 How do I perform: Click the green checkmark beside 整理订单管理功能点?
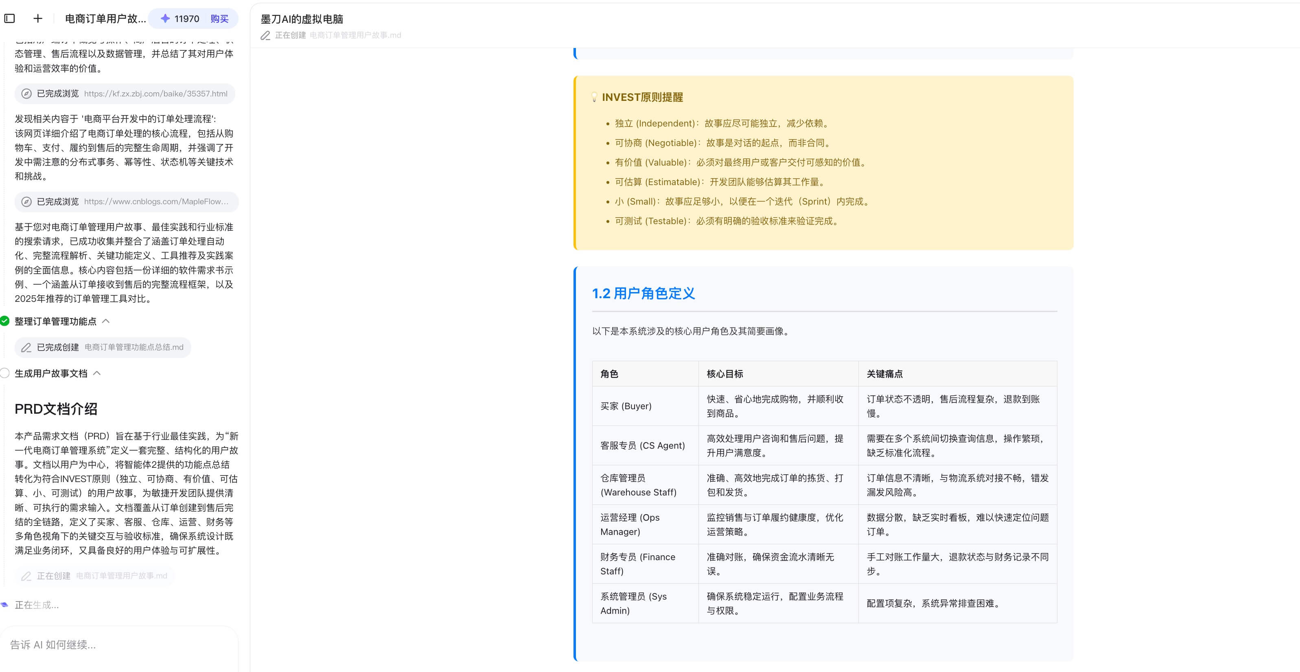pyautogui.click(x=6, y=321)
